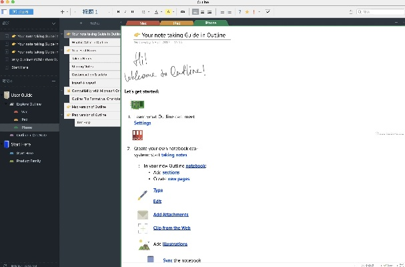Collapse the 'iPad version of Outline' subpages
The image size is (405, 267).
click(x=62, y=115)
